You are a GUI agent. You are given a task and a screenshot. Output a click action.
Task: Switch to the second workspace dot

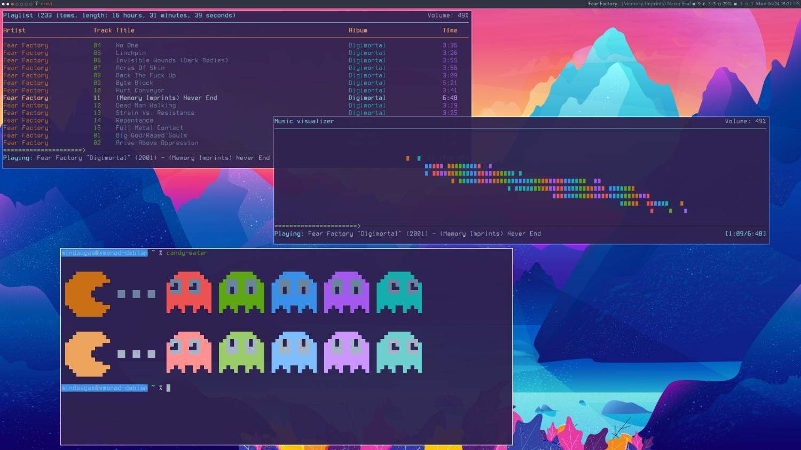point(7,4)
